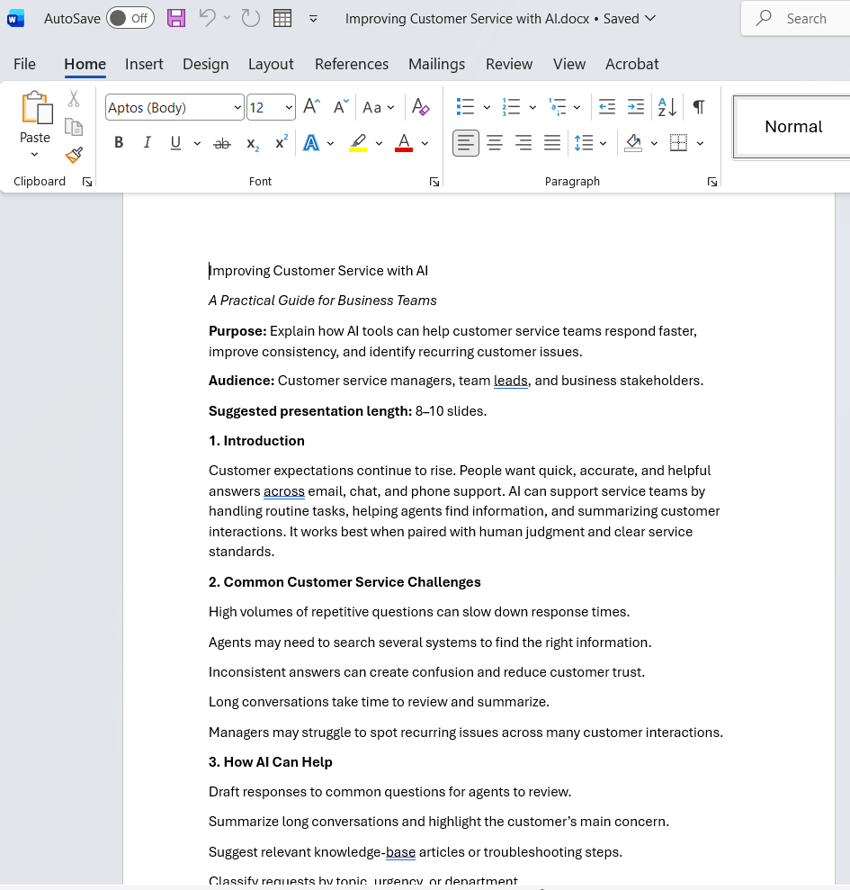The height and width of the screenshot is (890, 850).
Task: Apply yellow text highlight color
Action: tap(358, 143)
